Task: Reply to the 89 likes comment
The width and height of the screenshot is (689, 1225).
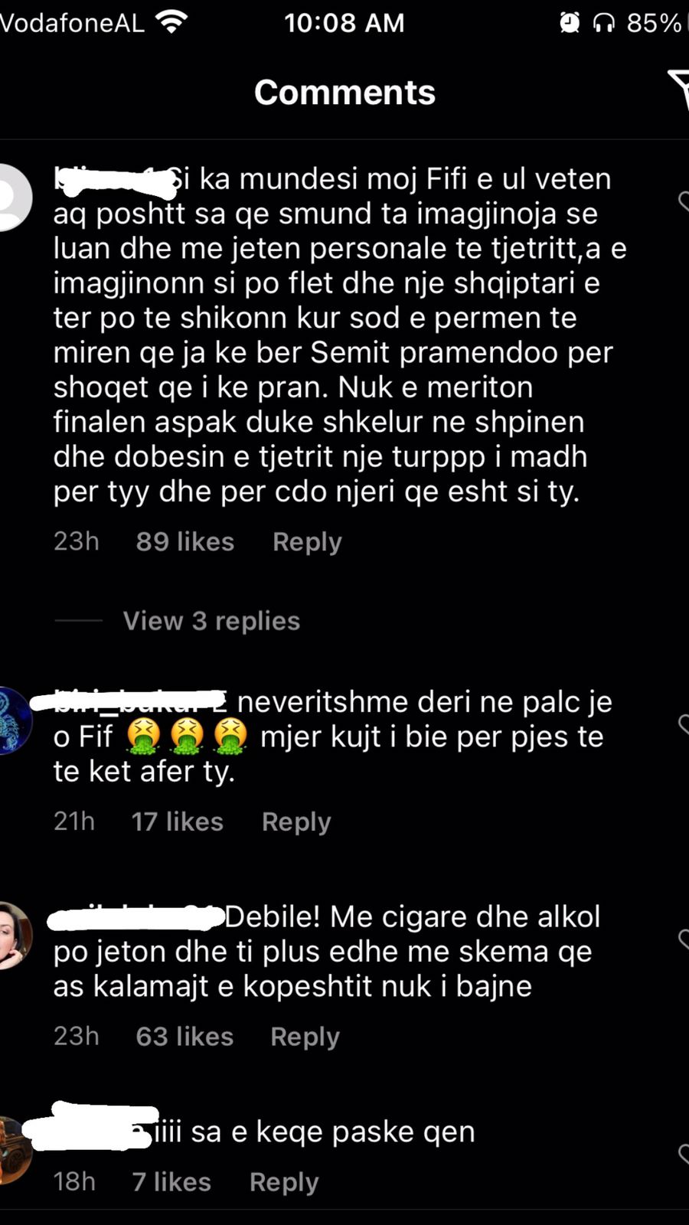Action: pyautogui.click(x=307, y=542)
